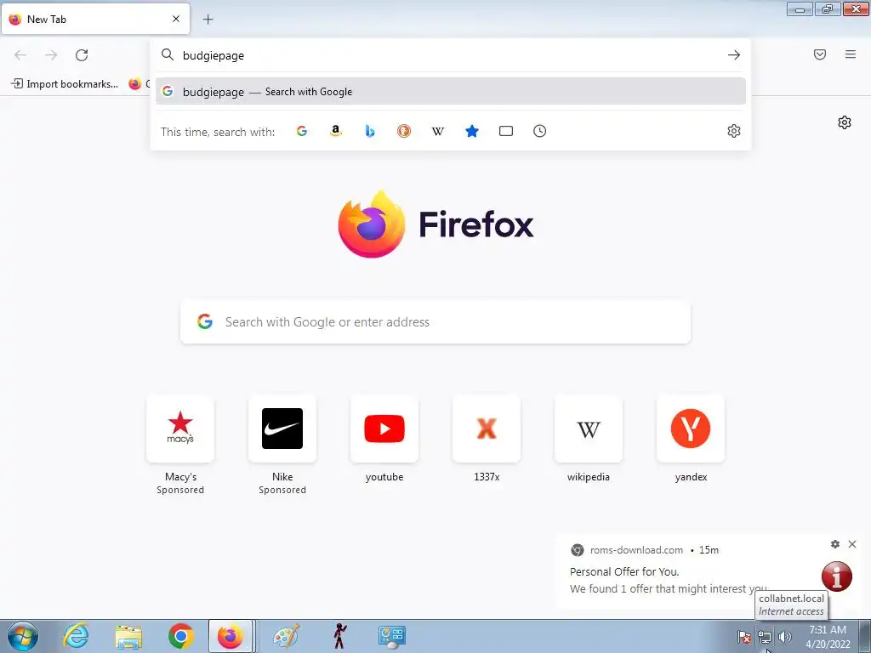Open the stick figure app on taskbar

pyautogui.click(x=339, y=636)
